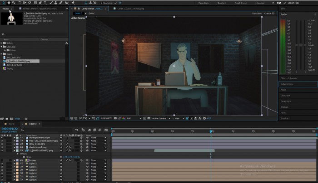Hide dart+board.png layer via eye icon
The width and height of the screenshot is (318, 183).
coord(2,147)
